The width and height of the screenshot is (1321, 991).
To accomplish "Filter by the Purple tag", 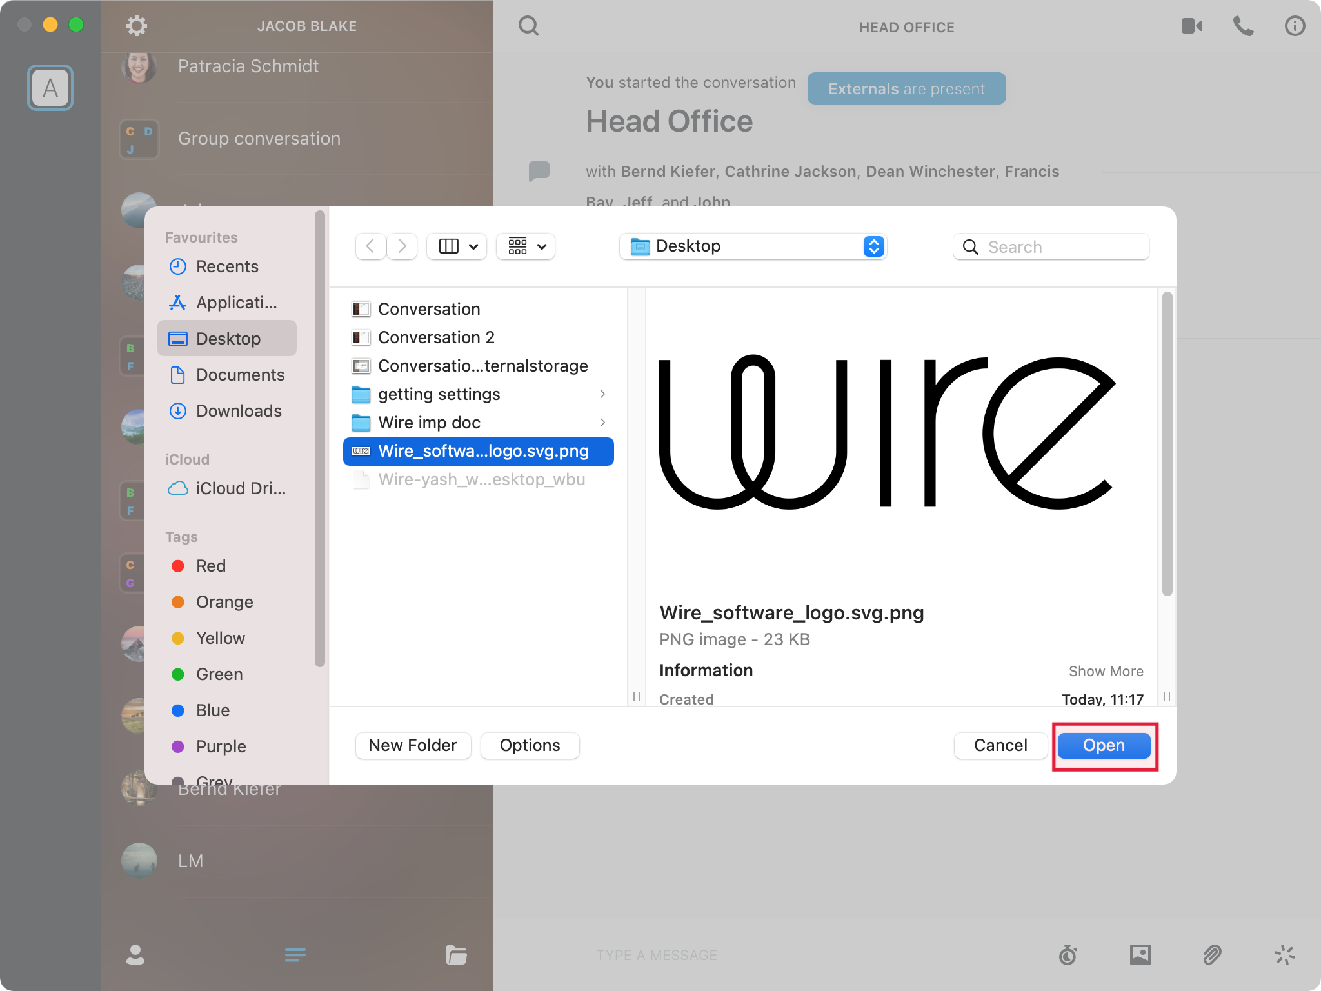I will [227, 746].
